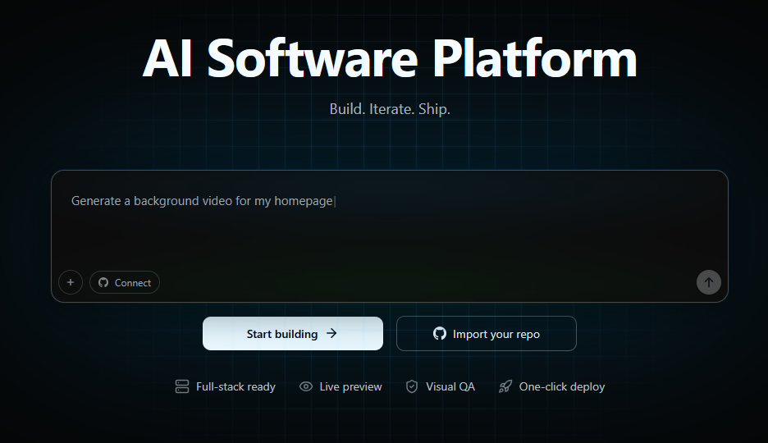Click the GitHub Connect button

[125, 282]
